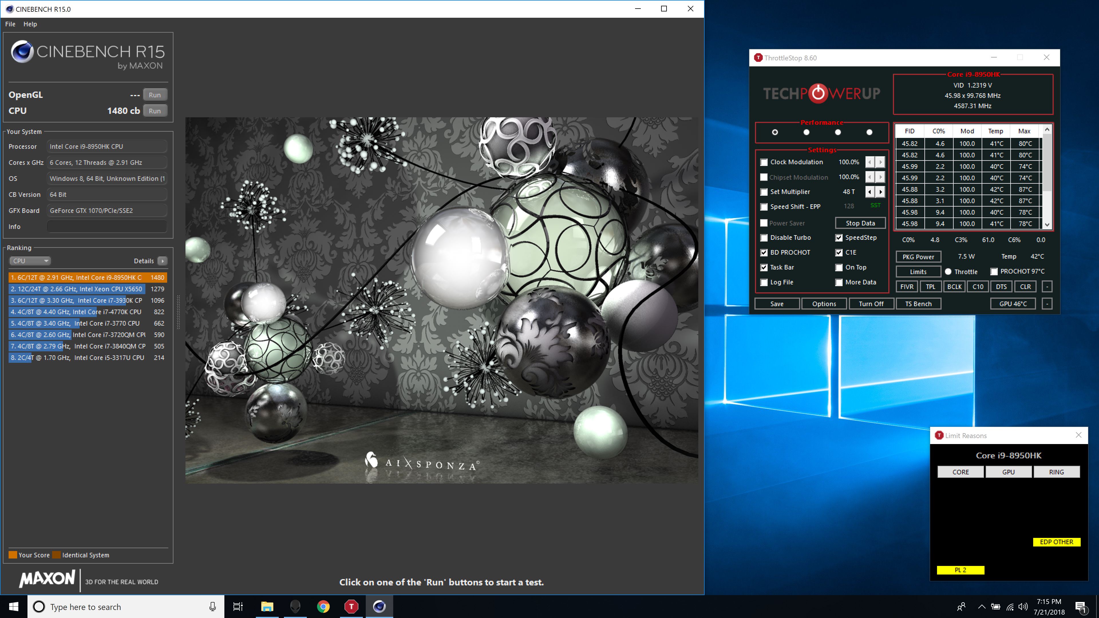Switch to GPU tab in Limit Reasons

pos(1009,472)
